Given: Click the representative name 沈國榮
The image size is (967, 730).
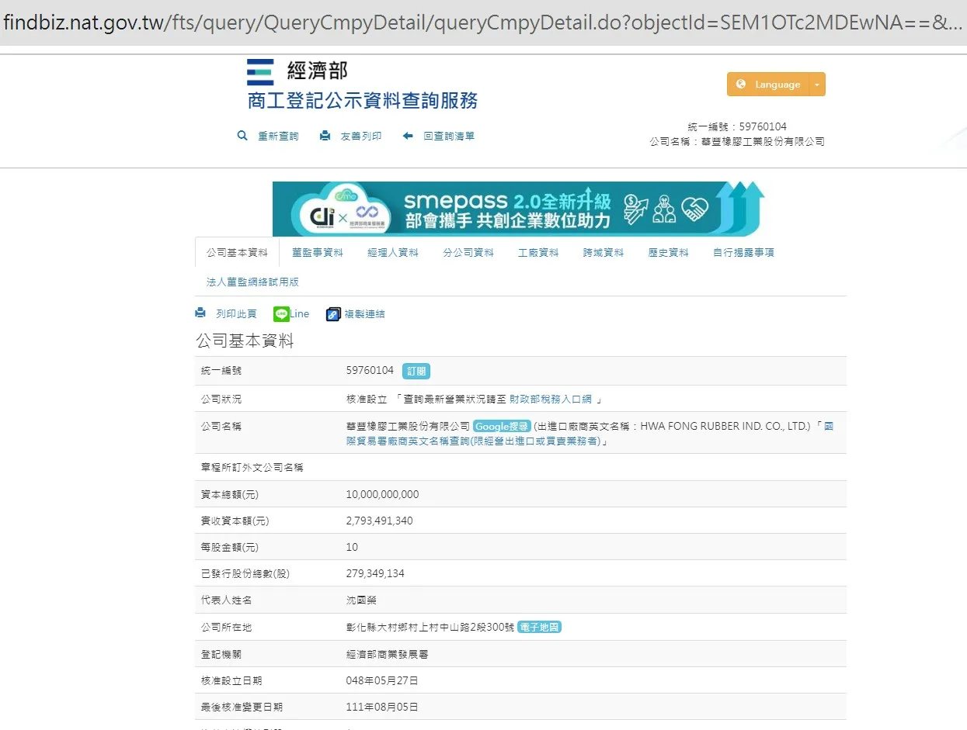Looking at the screenshot, I should tap(361, 600).
